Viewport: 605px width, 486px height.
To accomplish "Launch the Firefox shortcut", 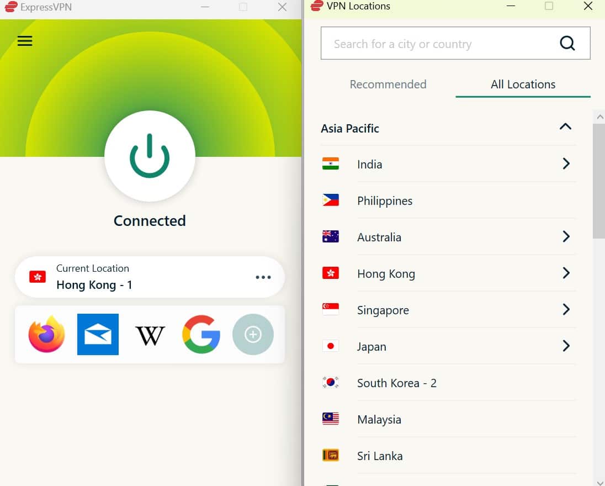I will [x=47, y=334].
